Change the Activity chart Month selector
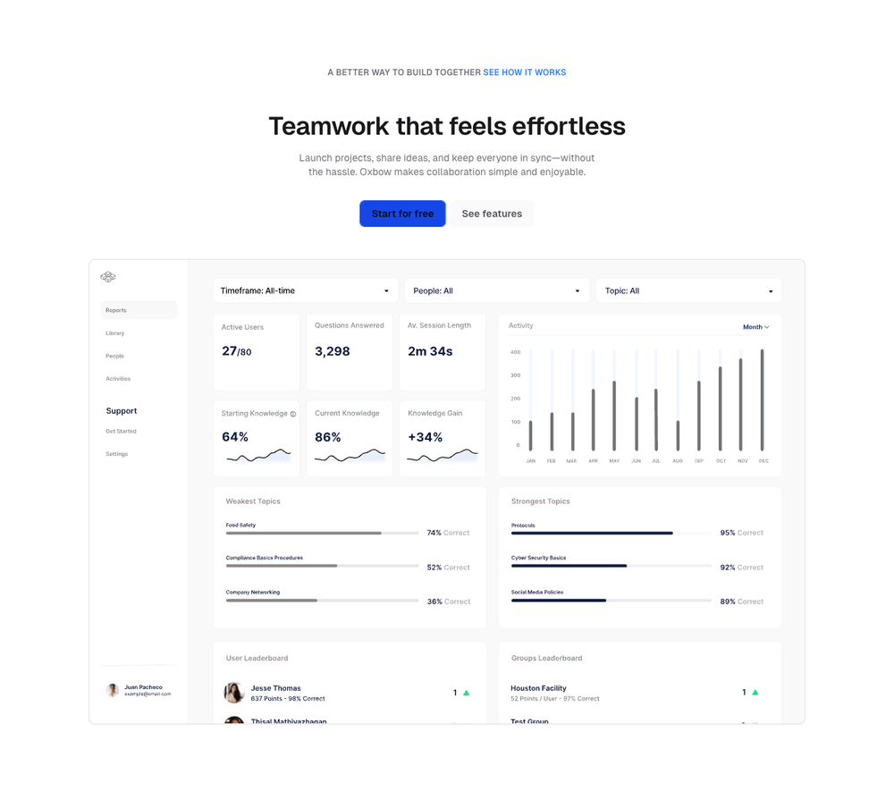894x791 pixels. point(755,327)
